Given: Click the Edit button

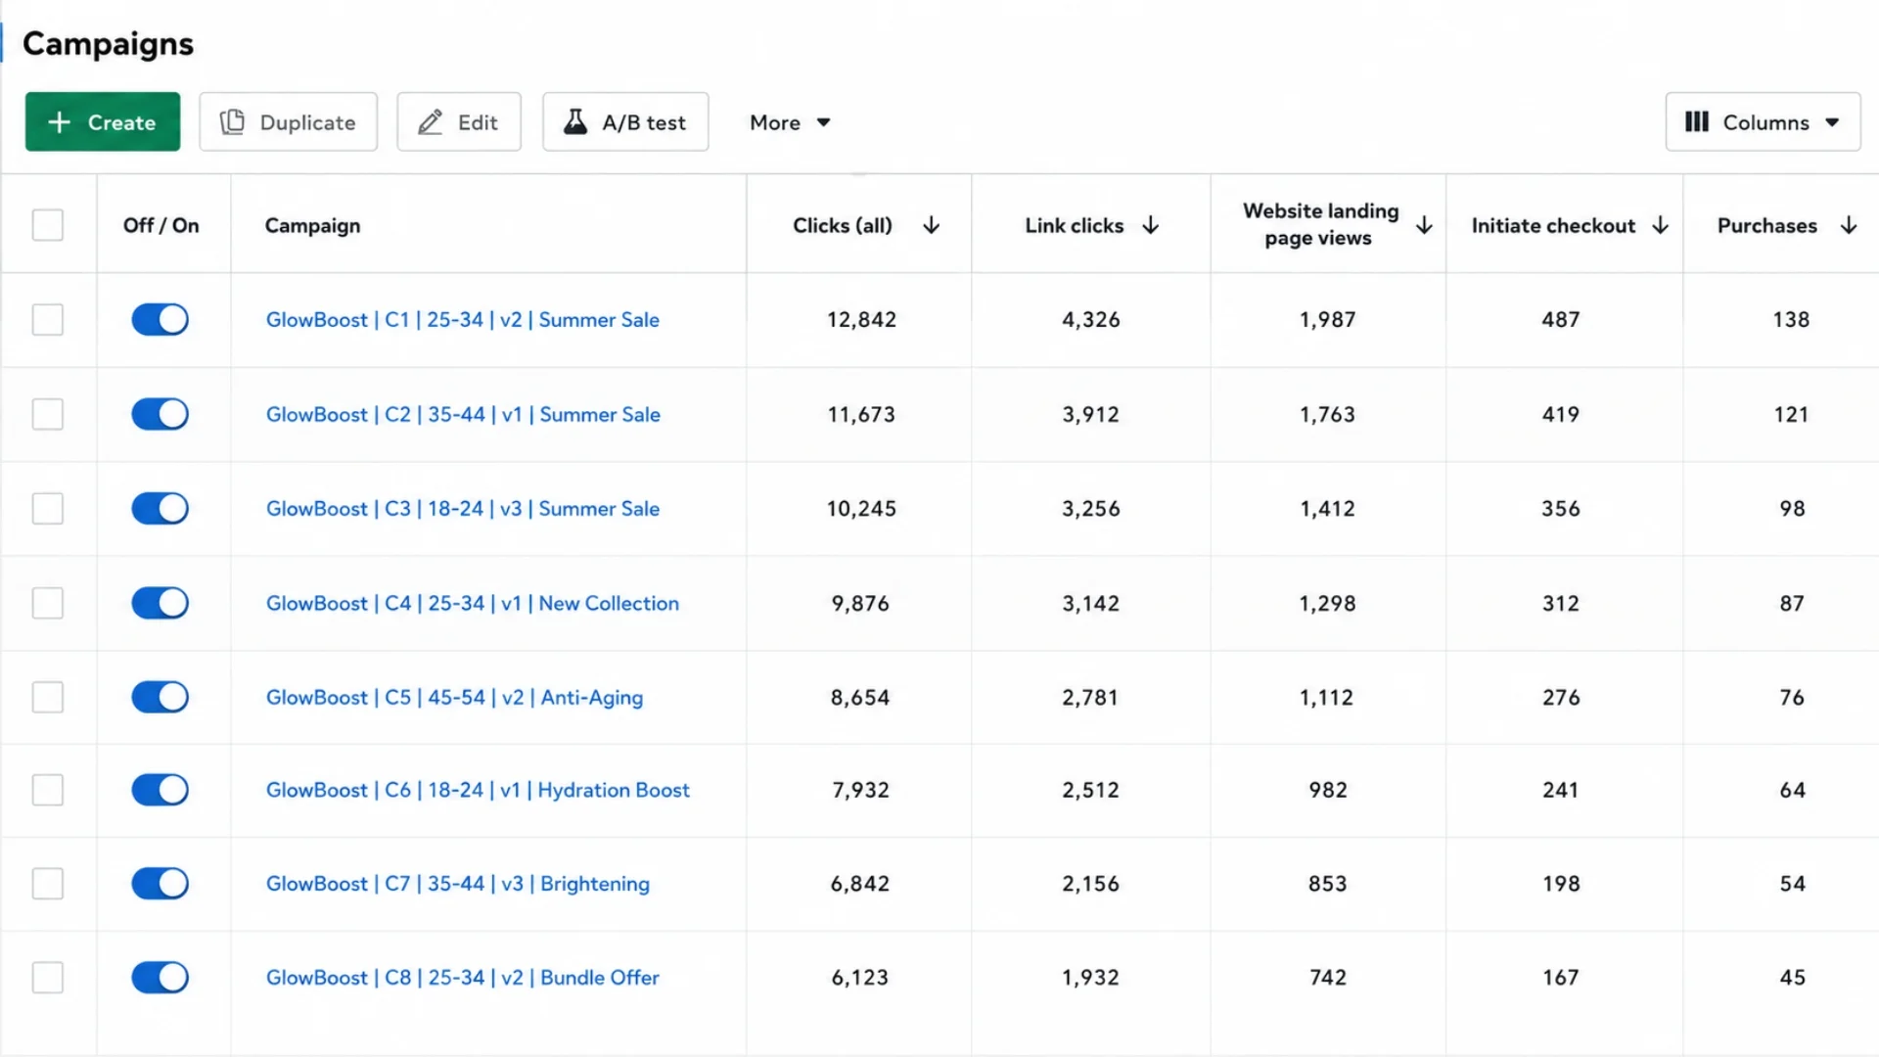Looking at the screenshot, I should [459, 122].
